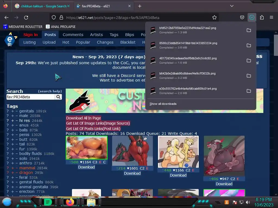Open wiki question mark for mammal tag

(8, 168)
